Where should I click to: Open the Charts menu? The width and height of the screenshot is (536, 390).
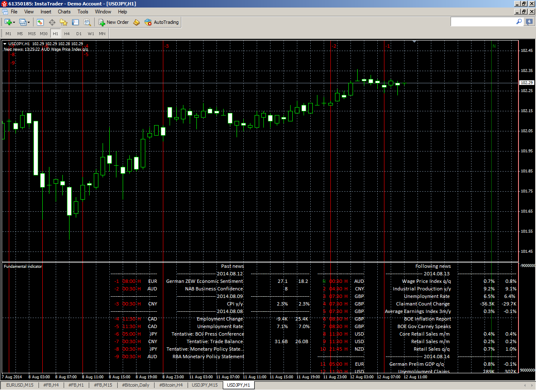(x=64, y=12)
